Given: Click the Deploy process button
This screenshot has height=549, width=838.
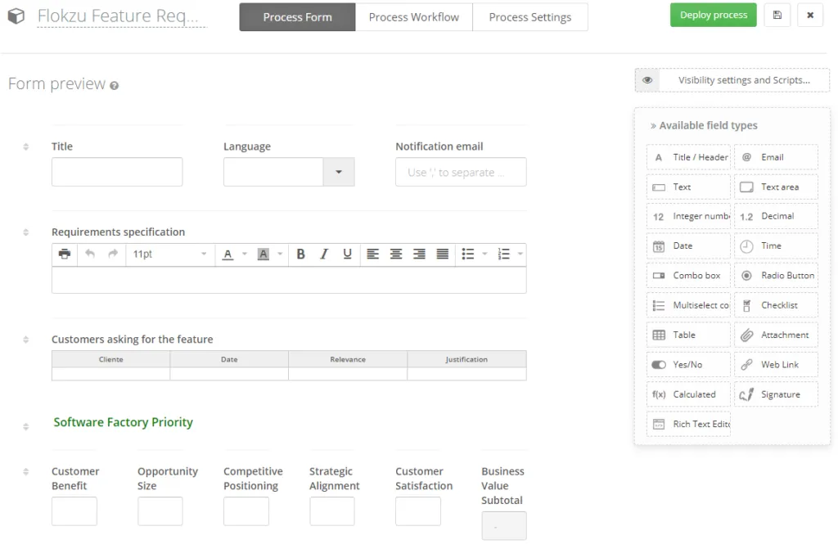Looking at the screenshot, I should [714, 15].
